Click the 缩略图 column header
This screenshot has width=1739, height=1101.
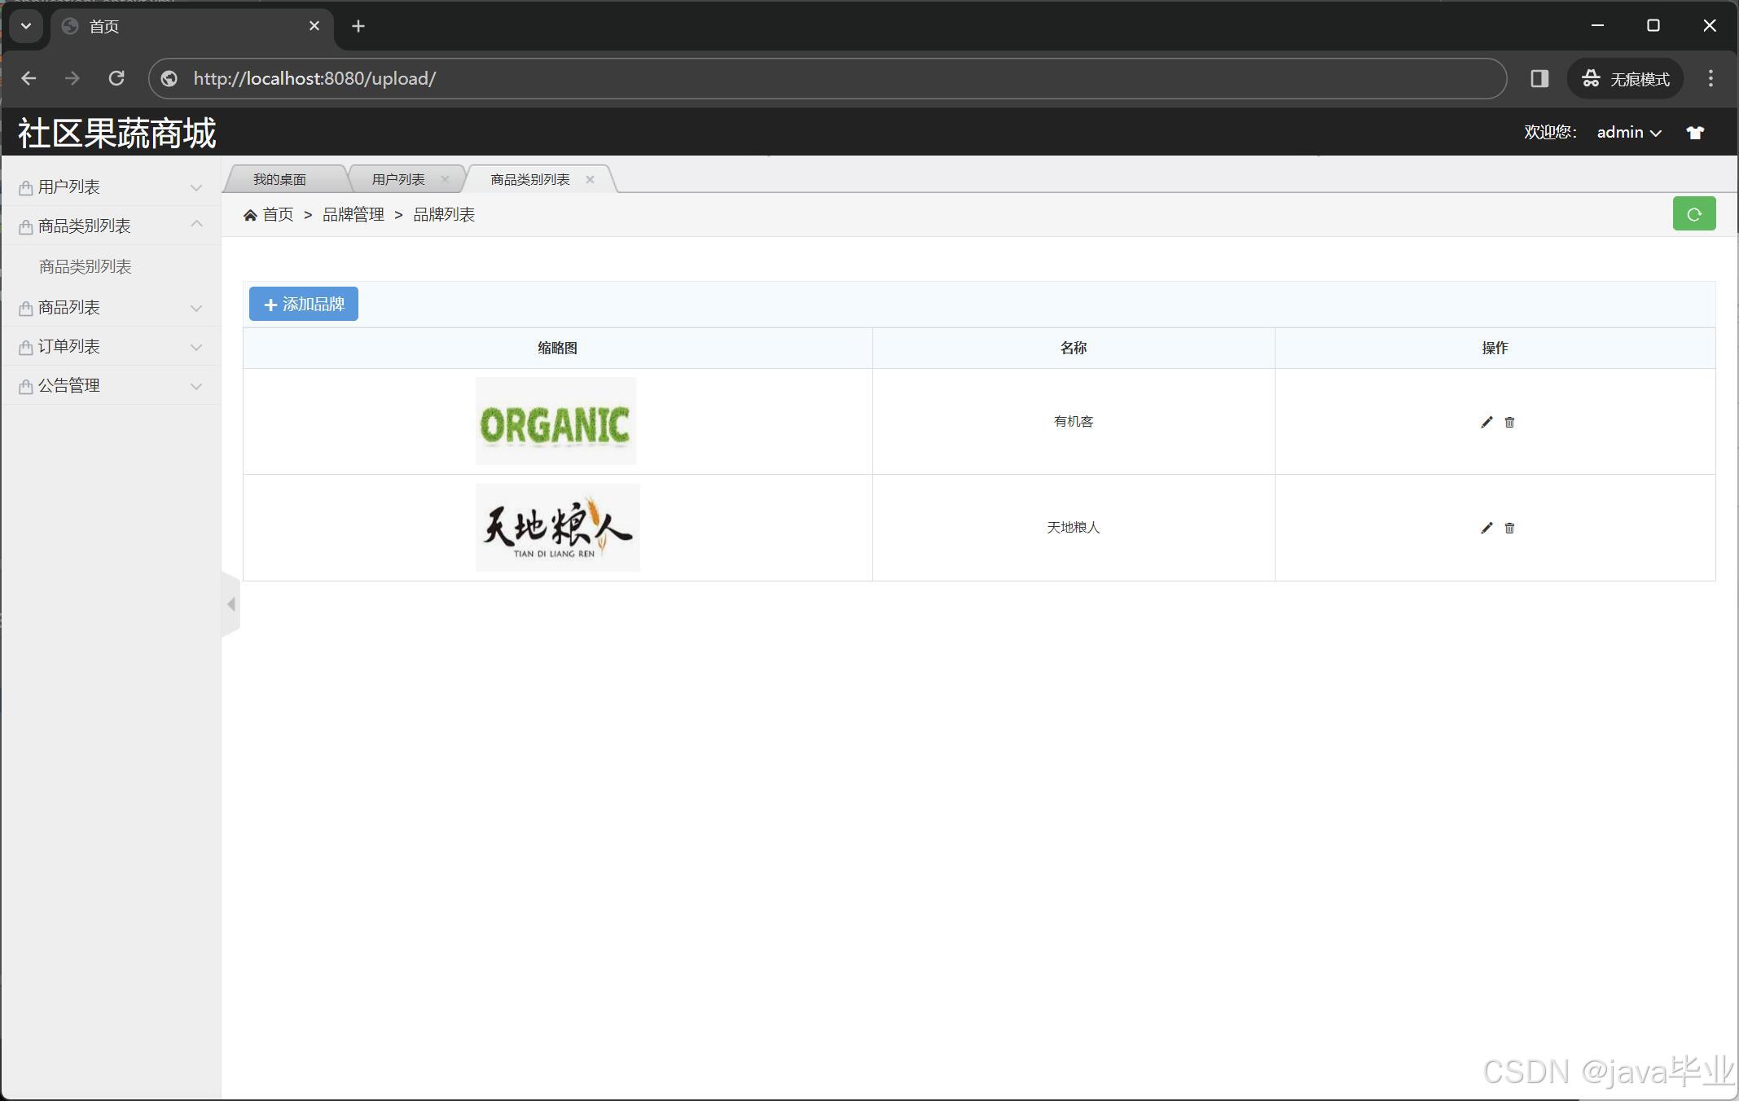click(558, 349)
